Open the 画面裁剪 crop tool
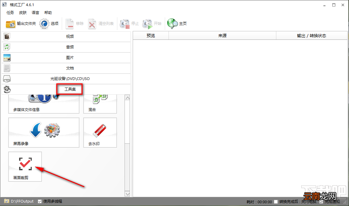 pos(25,167)
